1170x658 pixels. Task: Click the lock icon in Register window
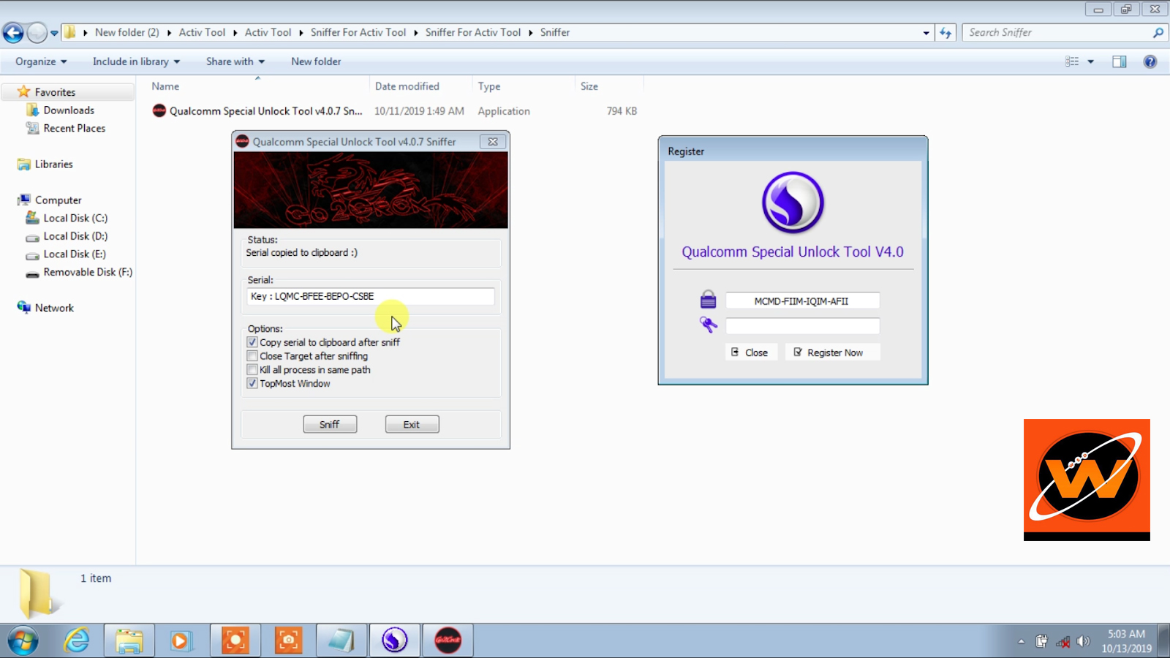708,300
